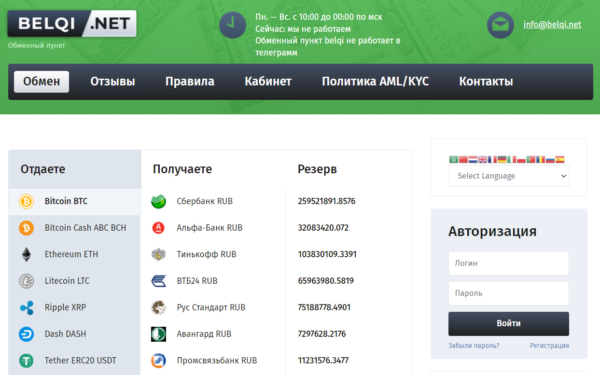The width and height of the screenshot is (600, 375).
Task: Select the Dutch flag language icon
Action: tap(473, 159)
